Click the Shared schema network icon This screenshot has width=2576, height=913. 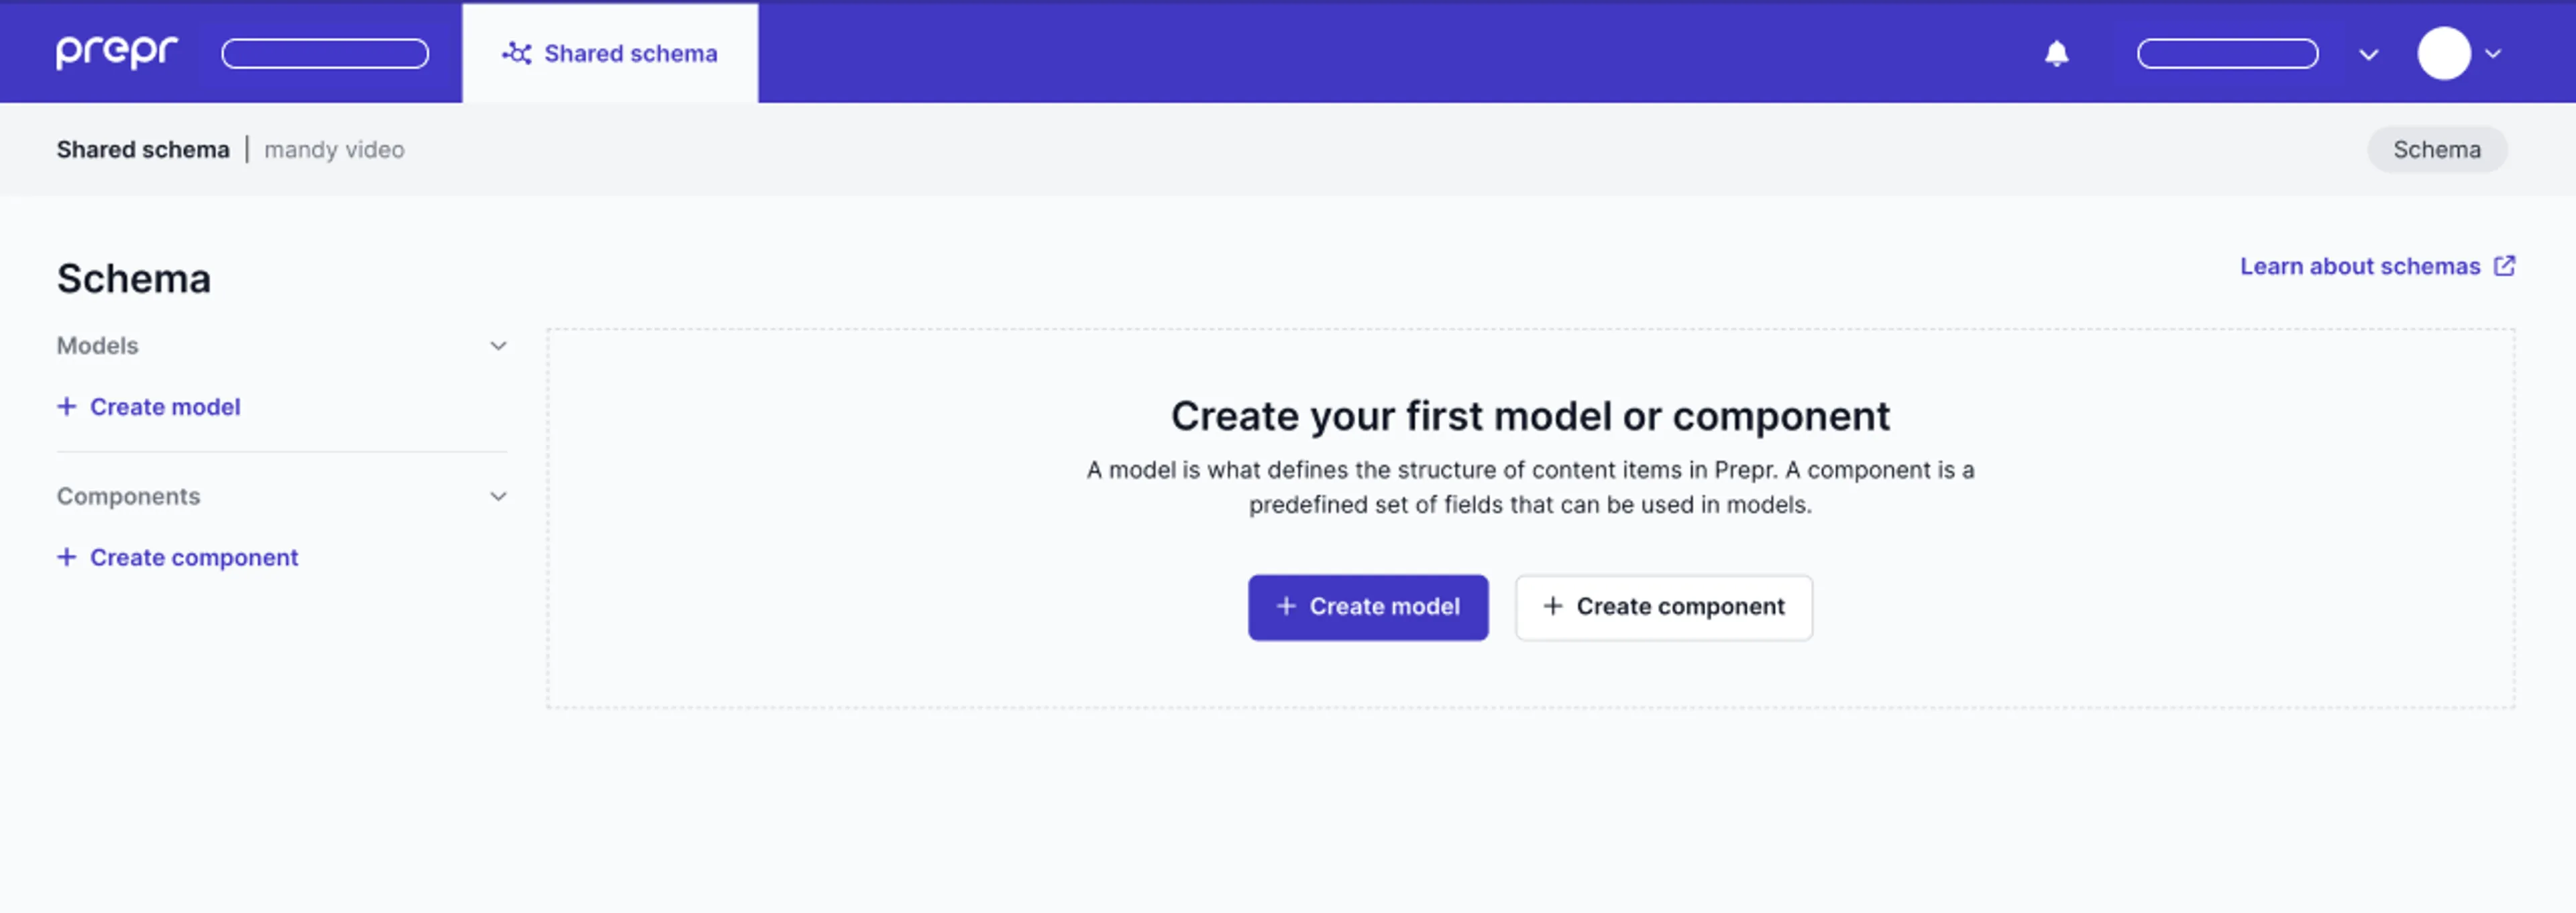517,53
